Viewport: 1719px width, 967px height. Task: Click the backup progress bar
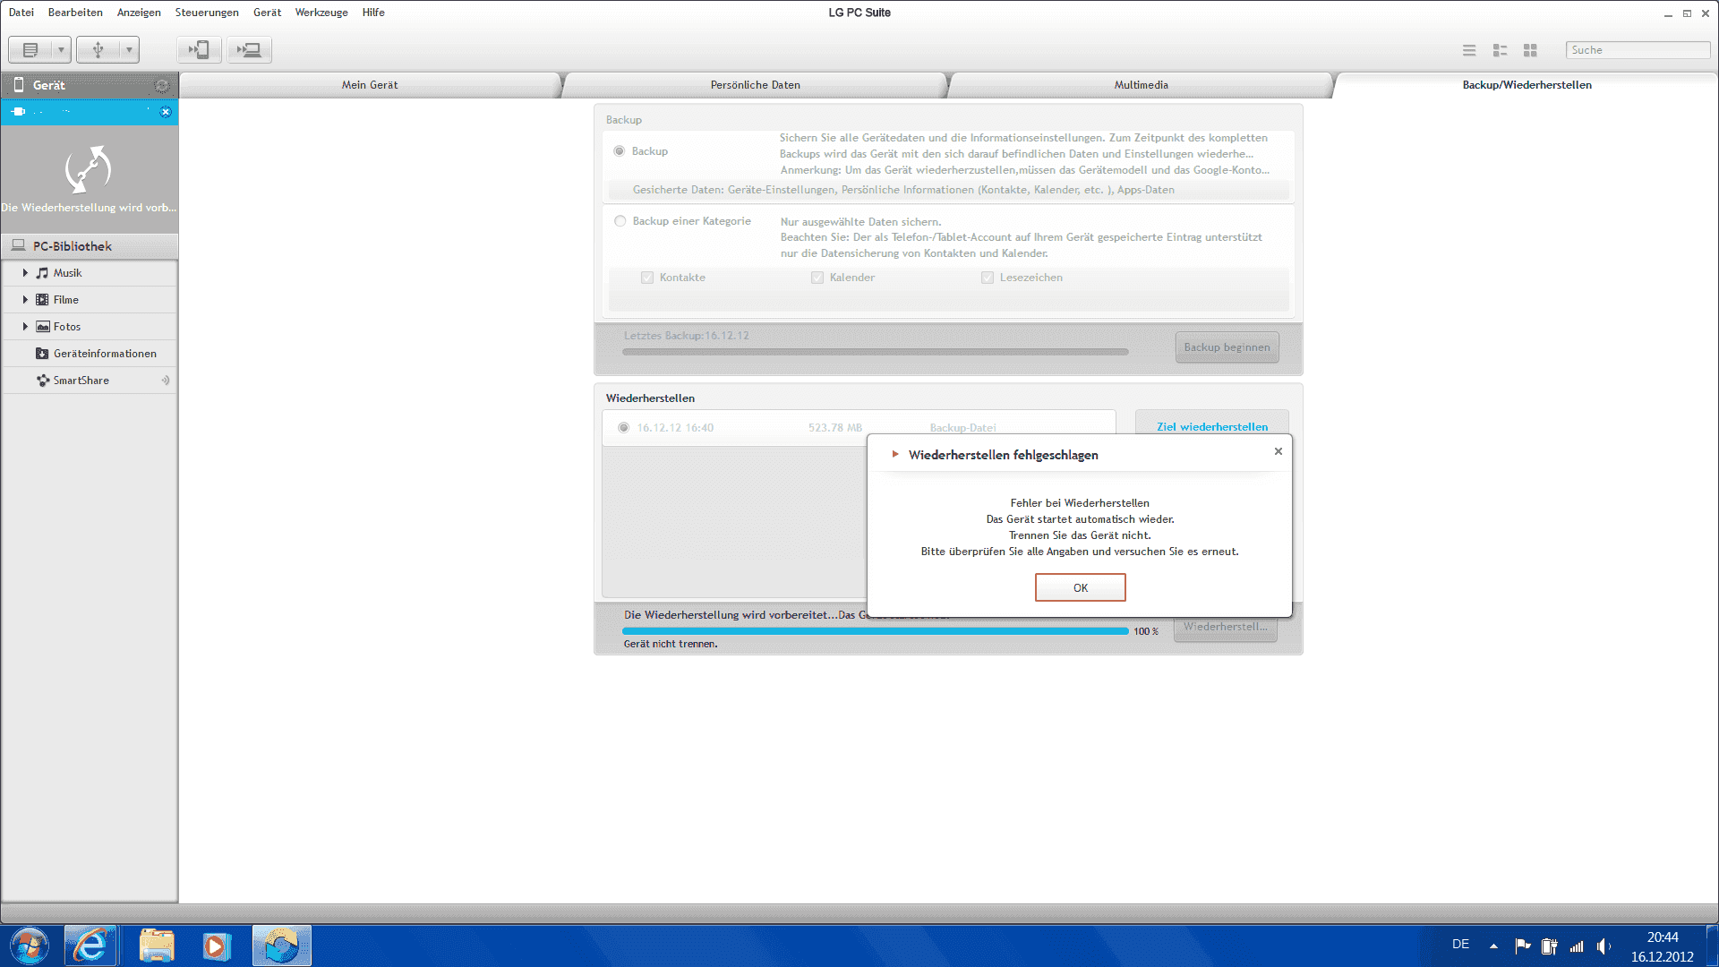[x=875, y=352]
